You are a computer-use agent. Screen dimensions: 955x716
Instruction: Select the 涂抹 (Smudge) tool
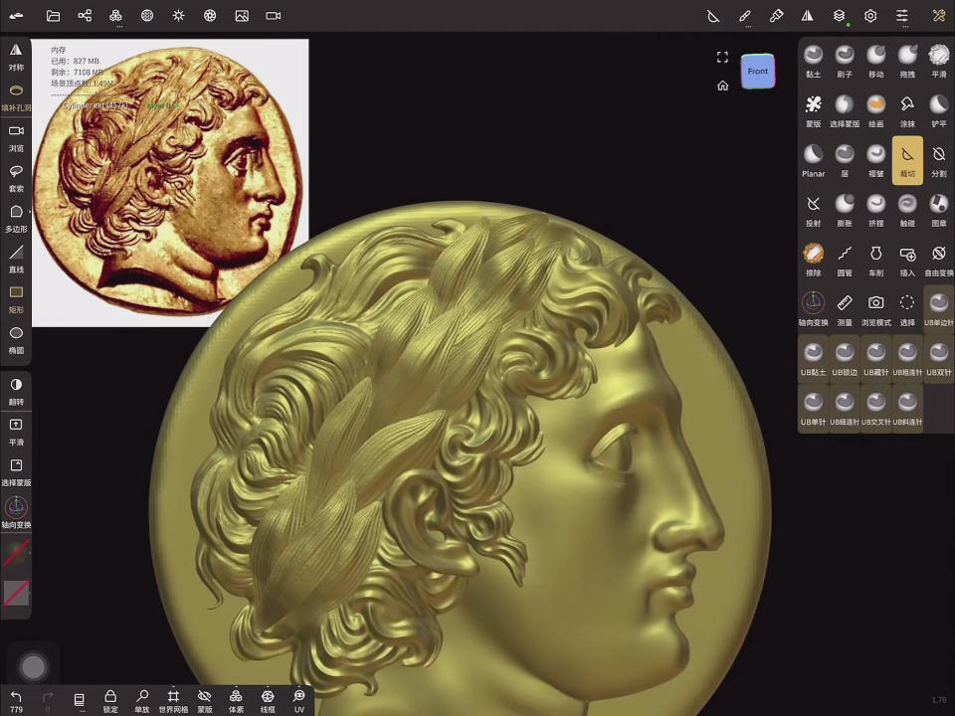pyautogui.click(x=907, y=110)
